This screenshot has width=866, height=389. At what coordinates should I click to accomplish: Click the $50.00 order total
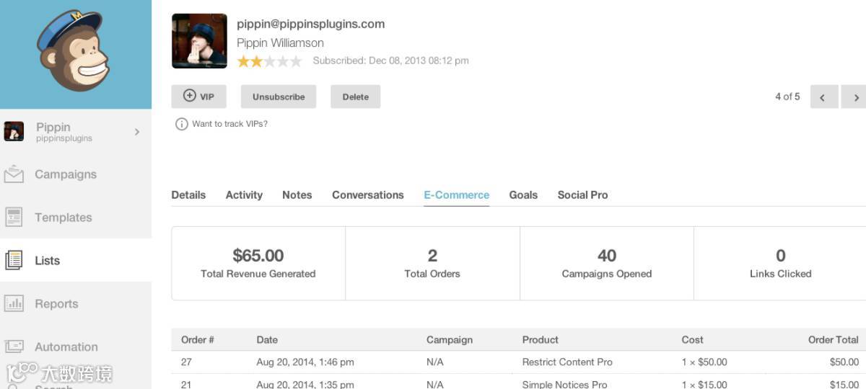tap(844, 362)
